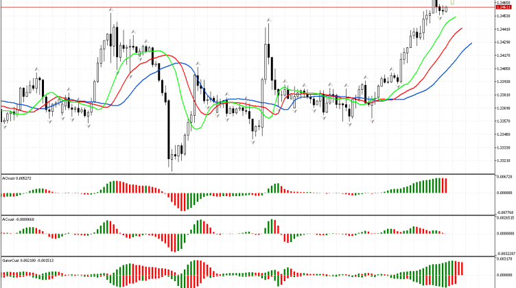Select the red Alligator teeth line end
Screen dimensions: 516x288
(x=462, y=28)
